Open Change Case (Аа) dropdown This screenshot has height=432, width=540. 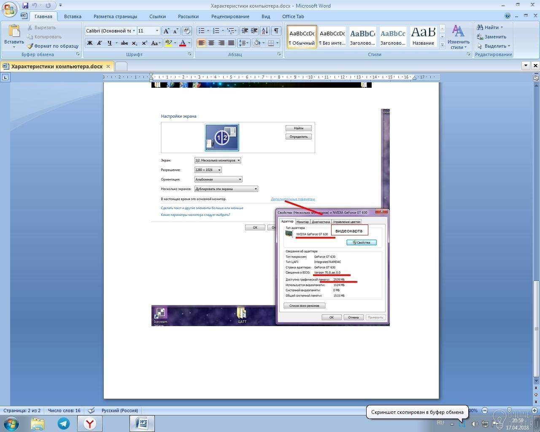[155, 43]
